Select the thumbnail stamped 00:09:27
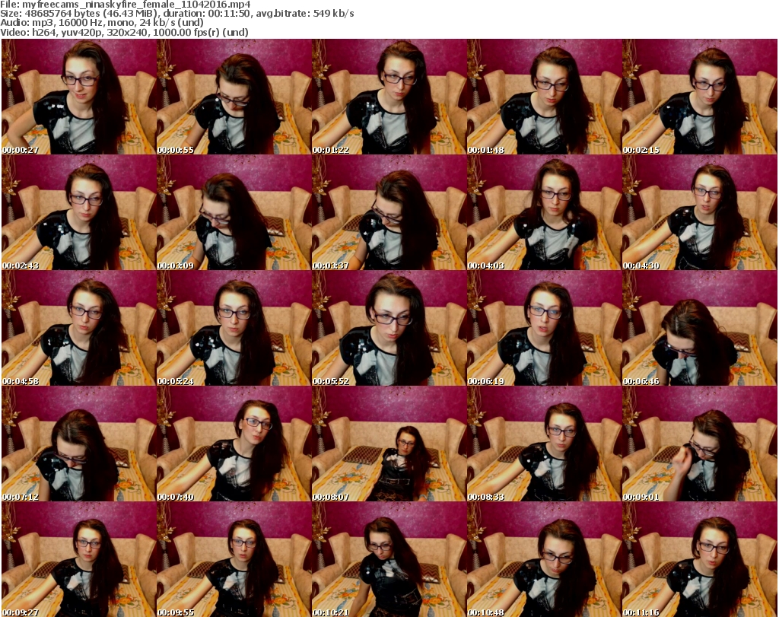Viewport: 779px width, 617px height. tap(79, 559)
